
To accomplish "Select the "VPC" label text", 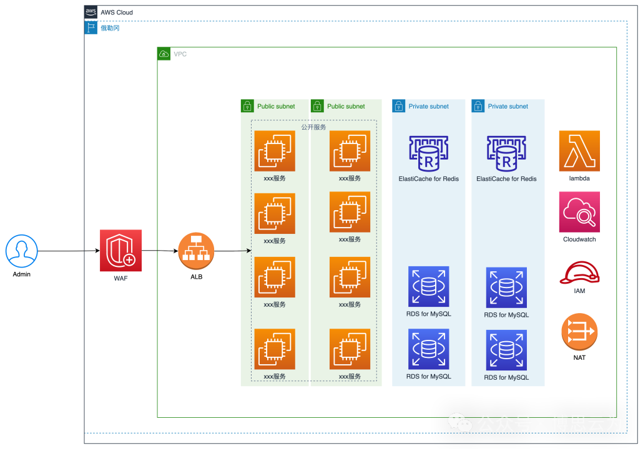I will [180, 54].
